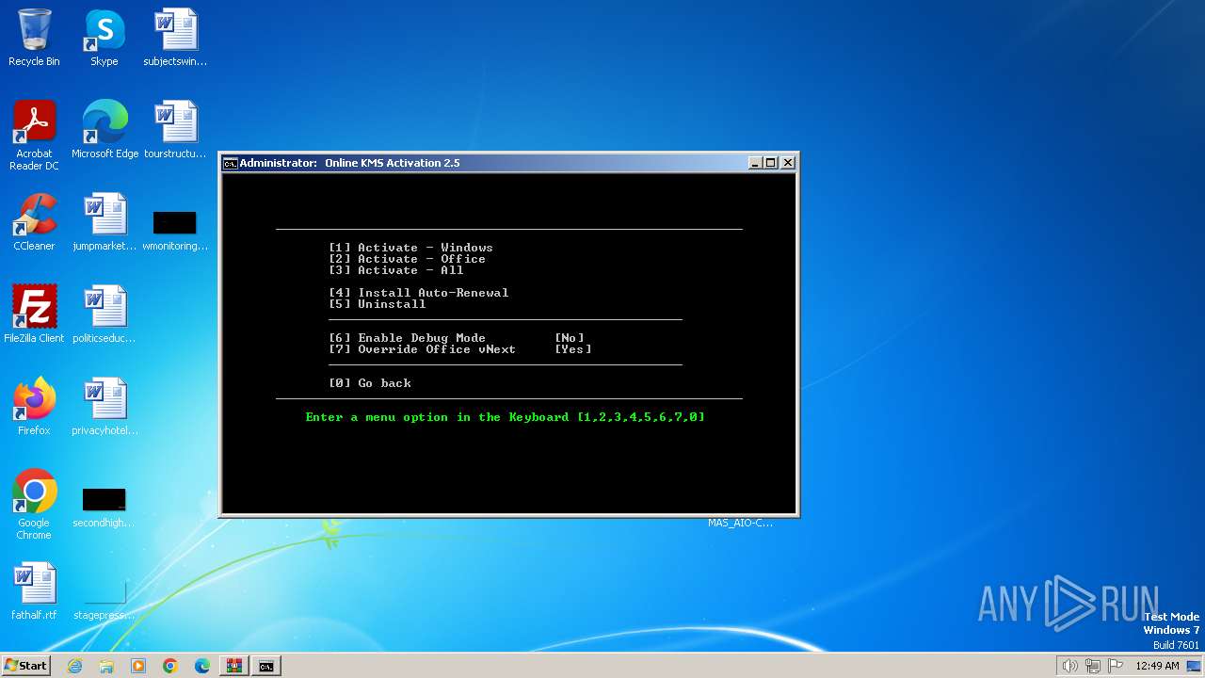
Task: Open the Start menu
Action: pyautogui.click(x=26, y=666)
